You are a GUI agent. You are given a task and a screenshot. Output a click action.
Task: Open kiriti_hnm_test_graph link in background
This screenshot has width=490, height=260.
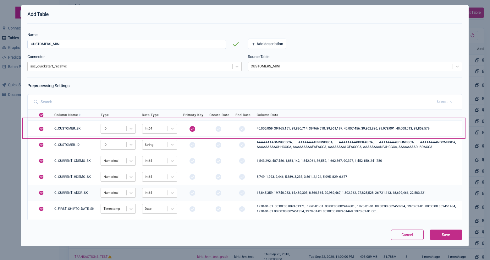(x=212, y=257)
